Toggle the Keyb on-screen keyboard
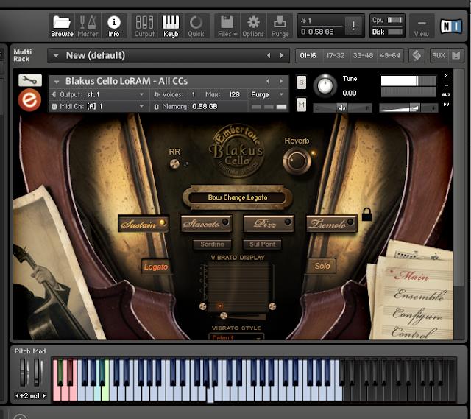The image size is (471, 419). coord(171,26)
